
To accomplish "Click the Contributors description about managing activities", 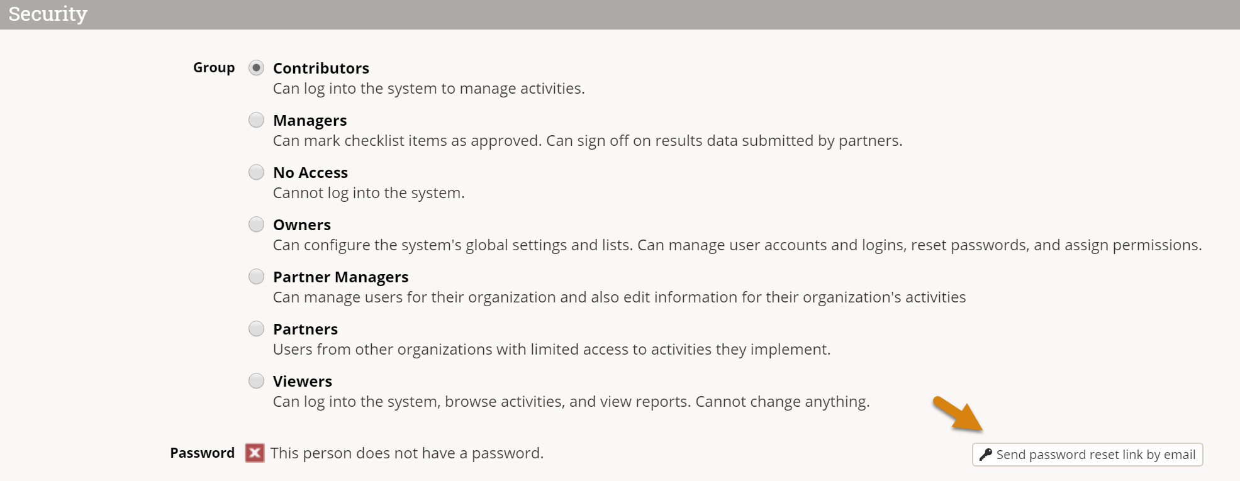I will [428, 89].
